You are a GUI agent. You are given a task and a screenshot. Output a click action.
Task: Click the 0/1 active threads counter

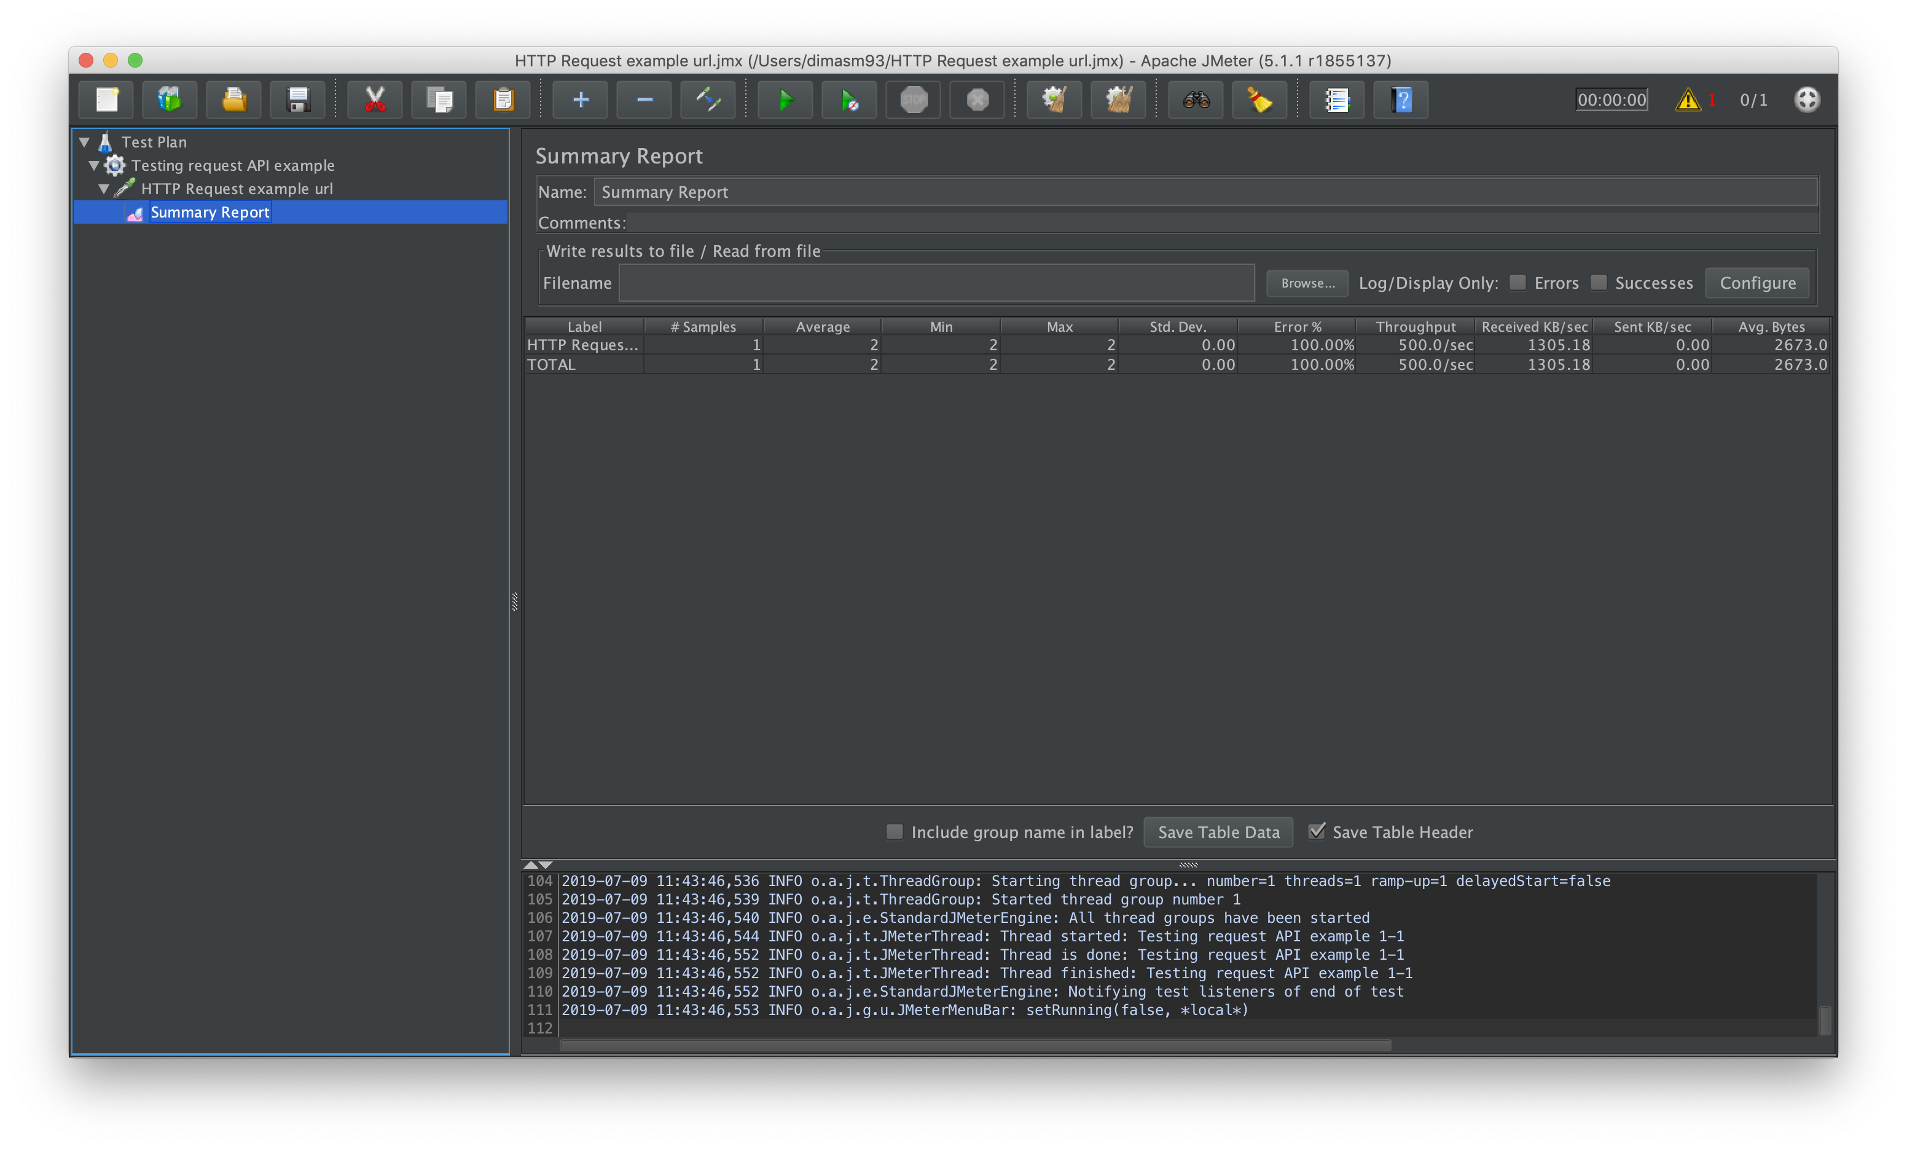(1754, 100)
